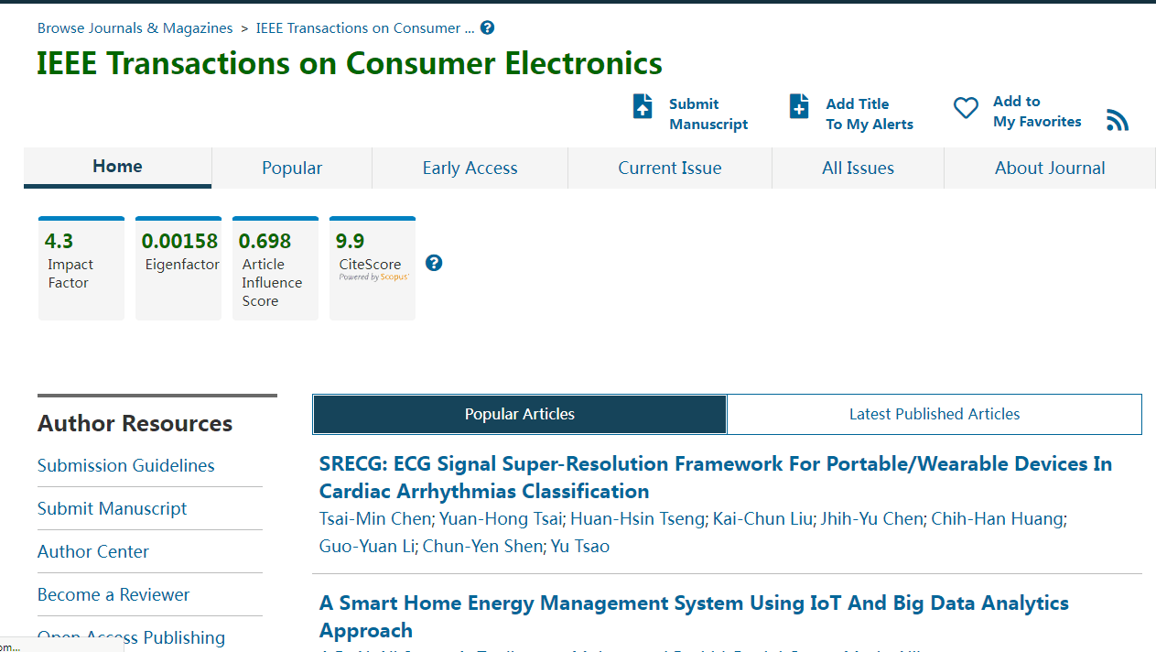This screenshot has width=1156, height=652.
Task: Click author Chun-Yen Shen
Action: (x=482, y=547)
